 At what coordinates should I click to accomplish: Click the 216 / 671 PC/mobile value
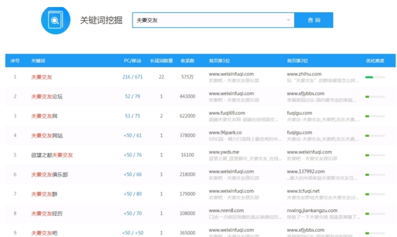coord(133,77)
